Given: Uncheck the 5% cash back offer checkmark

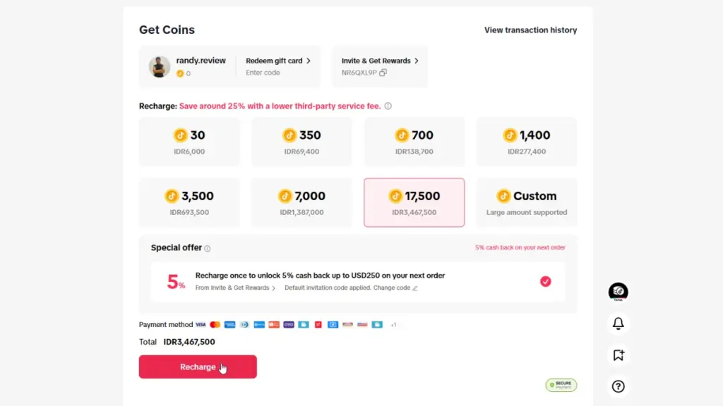Looking at the screenshot, I should click(x=545, y=281).
